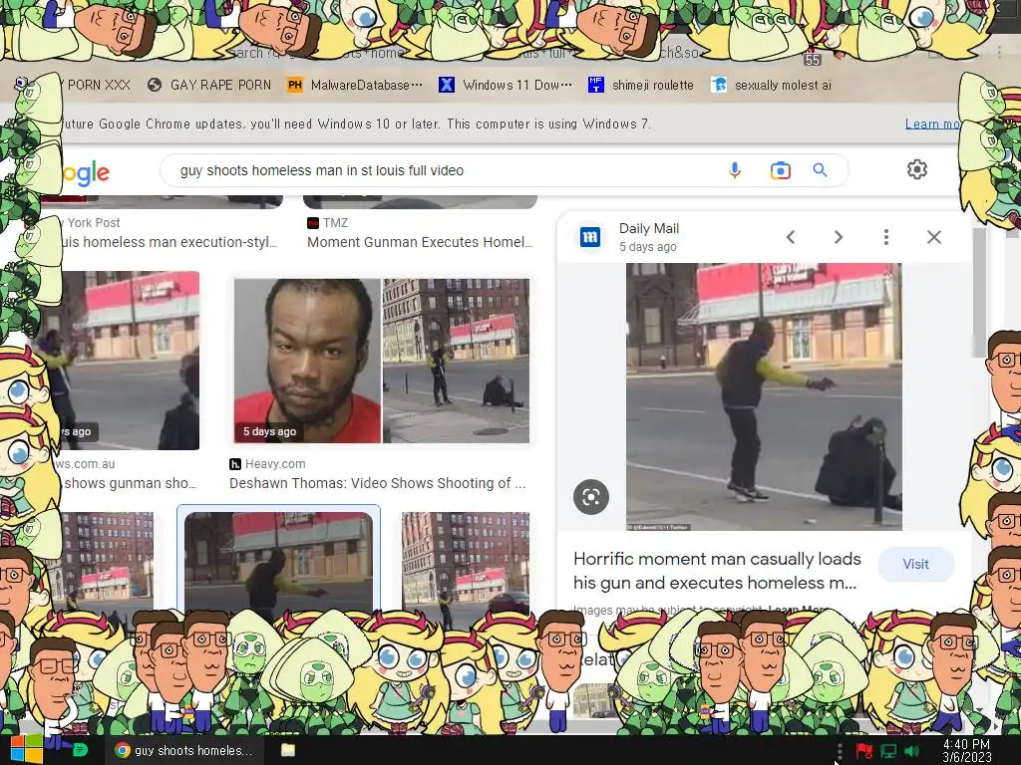Open the TMZ result title link
The height and width of the screenshot is (765, 1021).
pos(420,242)
